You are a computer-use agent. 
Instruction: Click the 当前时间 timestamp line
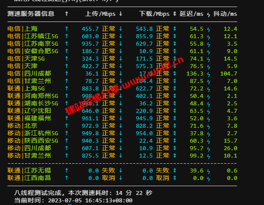73,201
